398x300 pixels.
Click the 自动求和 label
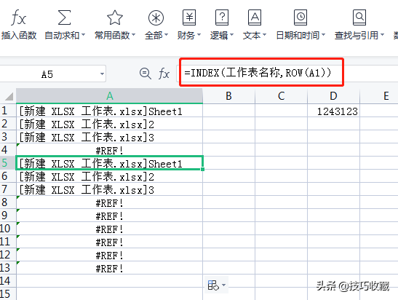click(x=62, y=35)
